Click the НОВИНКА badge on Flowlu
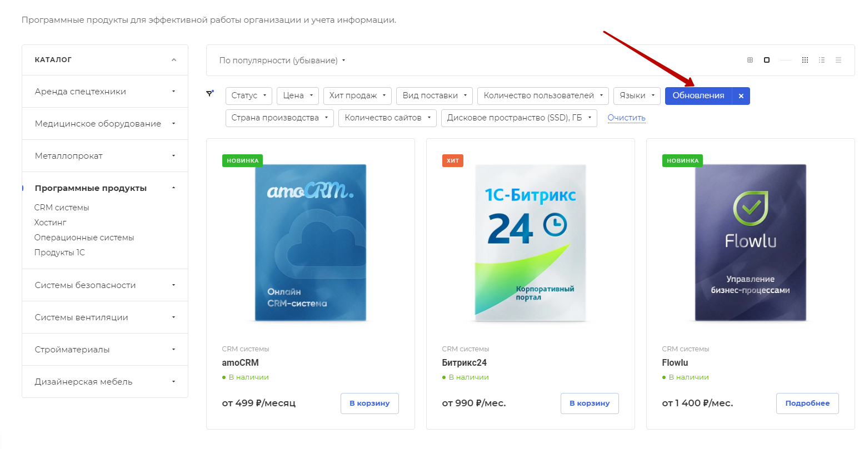The image size is (864, 449). pos(683,160)
